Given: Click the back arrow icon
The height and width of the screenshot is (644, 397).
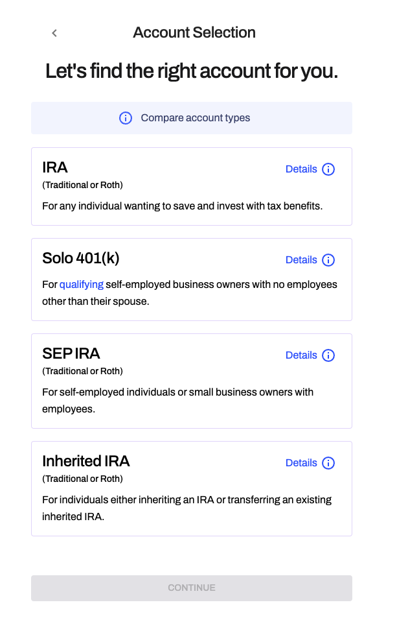Looking at the screenshot, I should coord(54,33).
